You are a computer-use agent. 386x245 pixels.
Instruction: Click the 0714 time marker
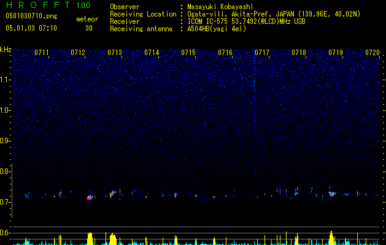point(152,53)
